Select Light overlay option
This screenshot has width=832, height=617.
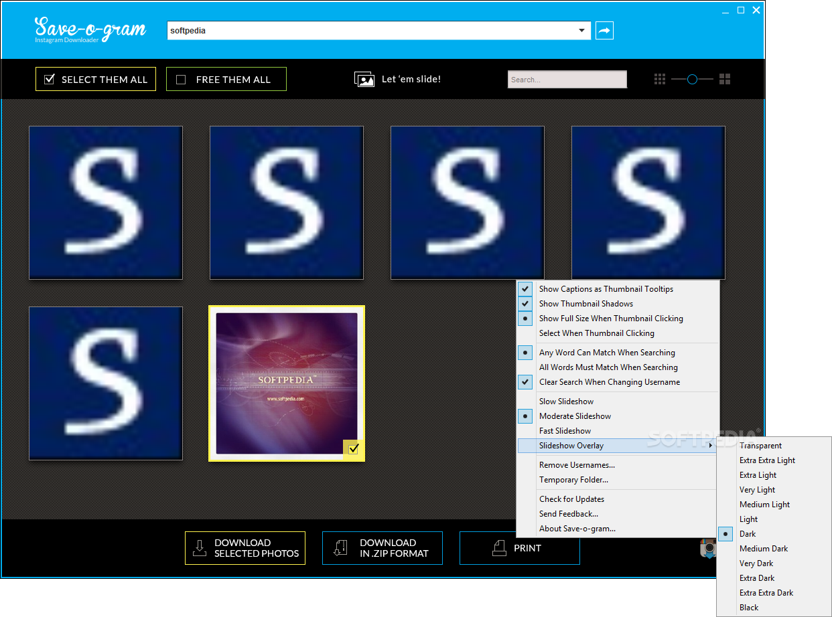pyautogui.click(x=774, y=519)
